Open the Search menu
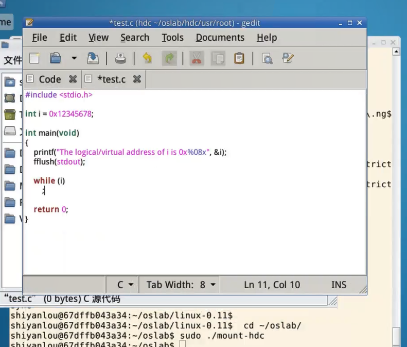This screenshot has height=347, width=407. 135,38
